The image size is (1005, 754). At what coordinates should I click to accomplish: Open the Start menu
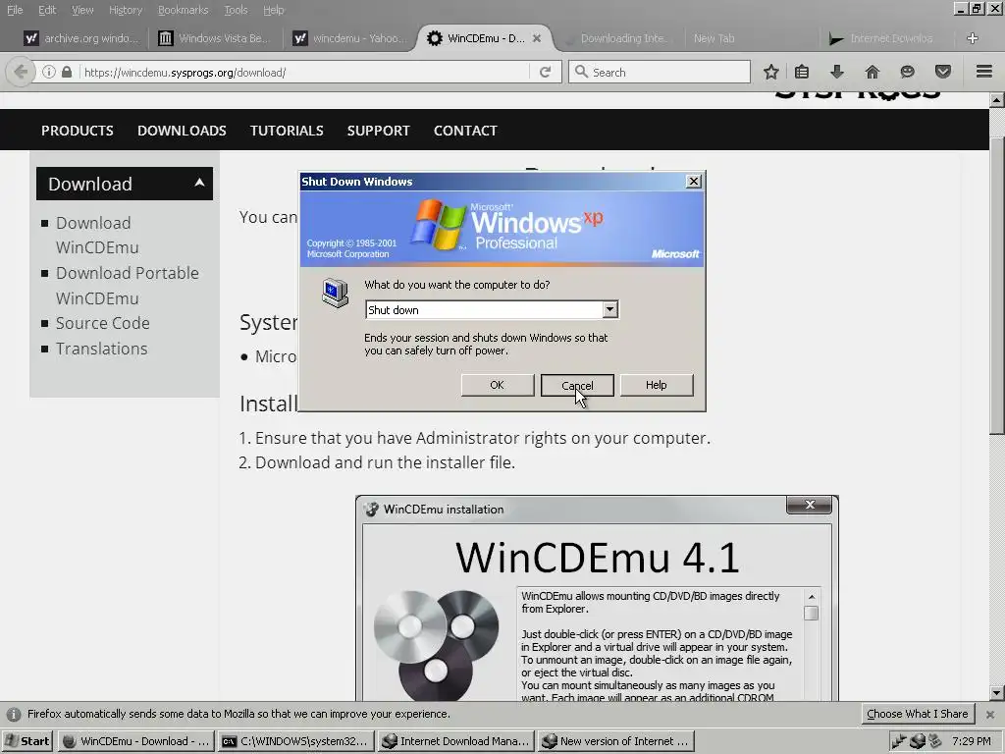[x=27, y=741]
